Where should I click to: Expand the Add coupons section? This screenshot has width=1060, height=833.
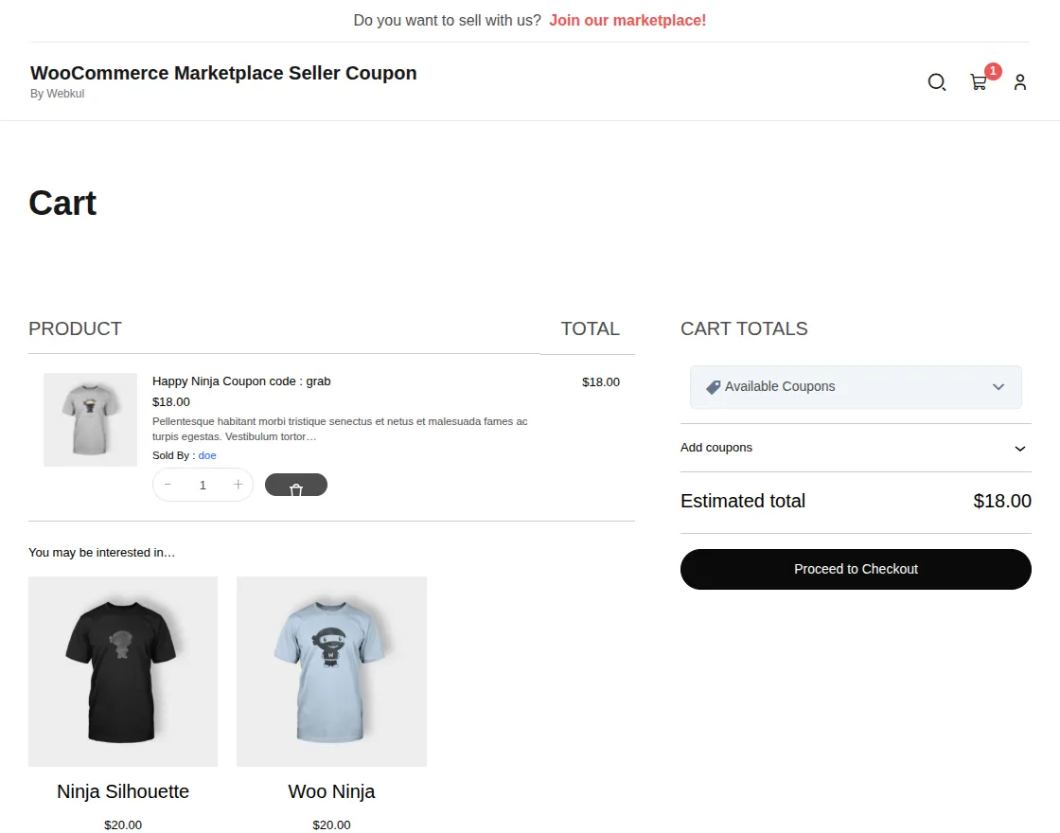click(x=856, y=448)
